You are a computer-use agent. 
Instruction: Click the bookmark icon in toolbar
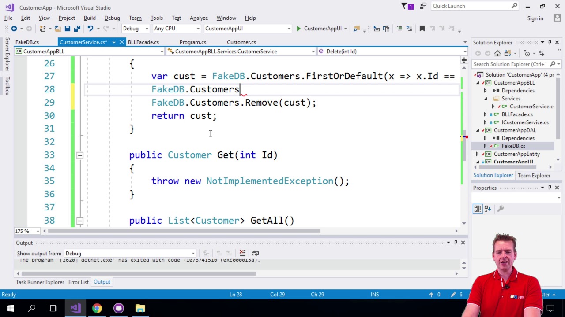click(x=422, y=29)
